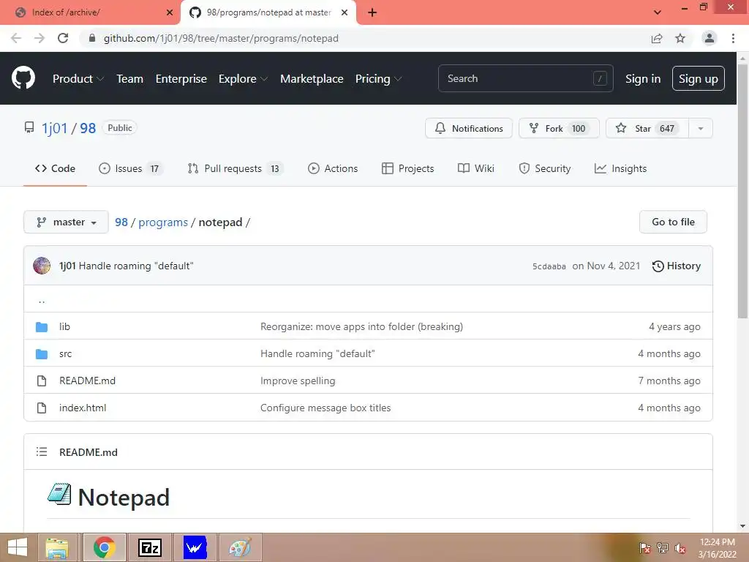This screenshot has height=562, width=749.
Task: Click the GitHub search field
Action: pyautogui.click(x=525, y=78)
